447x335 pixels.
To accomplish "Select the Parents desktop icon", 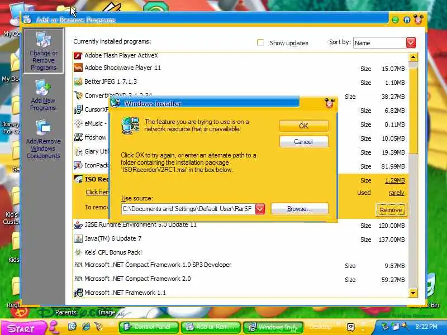I will click(x=65, y=312).
